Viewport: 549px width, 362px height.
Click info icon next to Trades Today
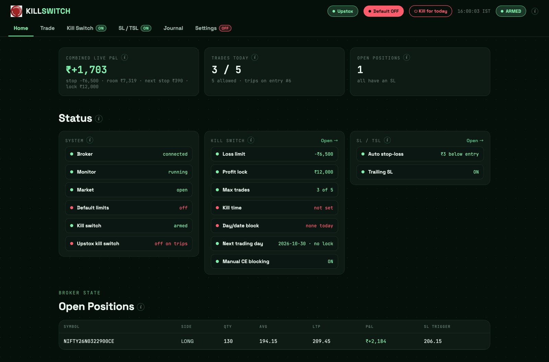click(x=255, y=58)
